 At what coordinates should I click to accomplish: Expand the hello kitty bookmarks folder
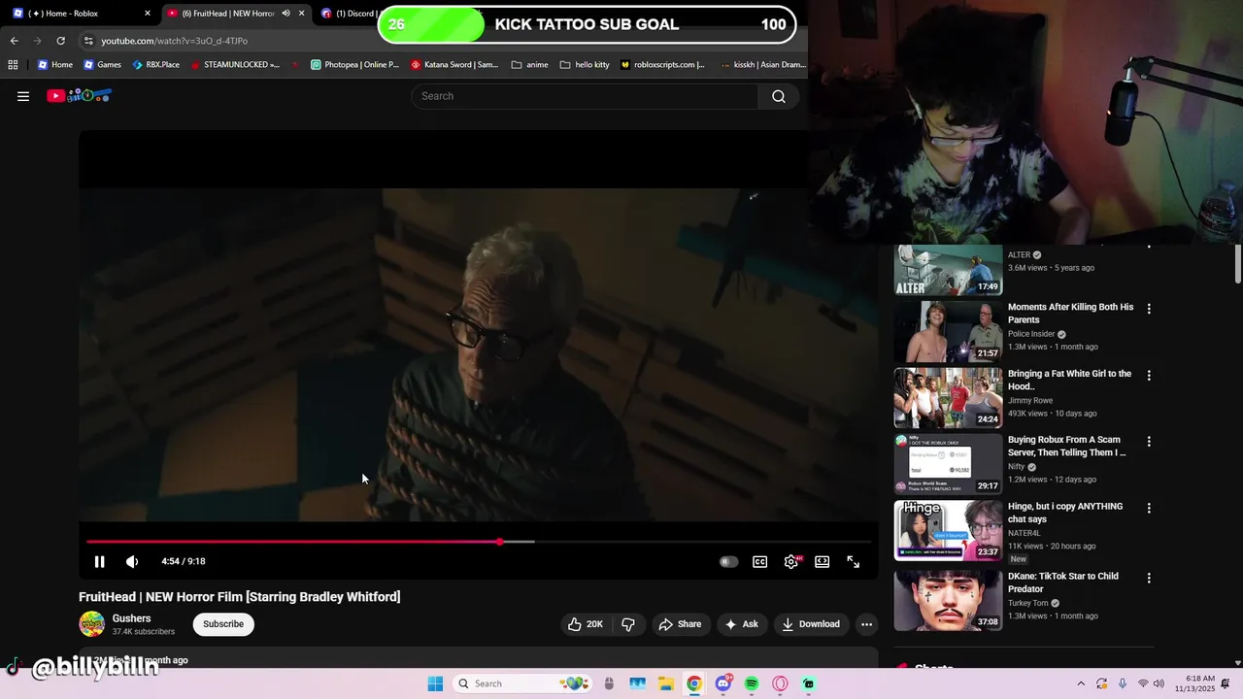click(x=585, y=65)
